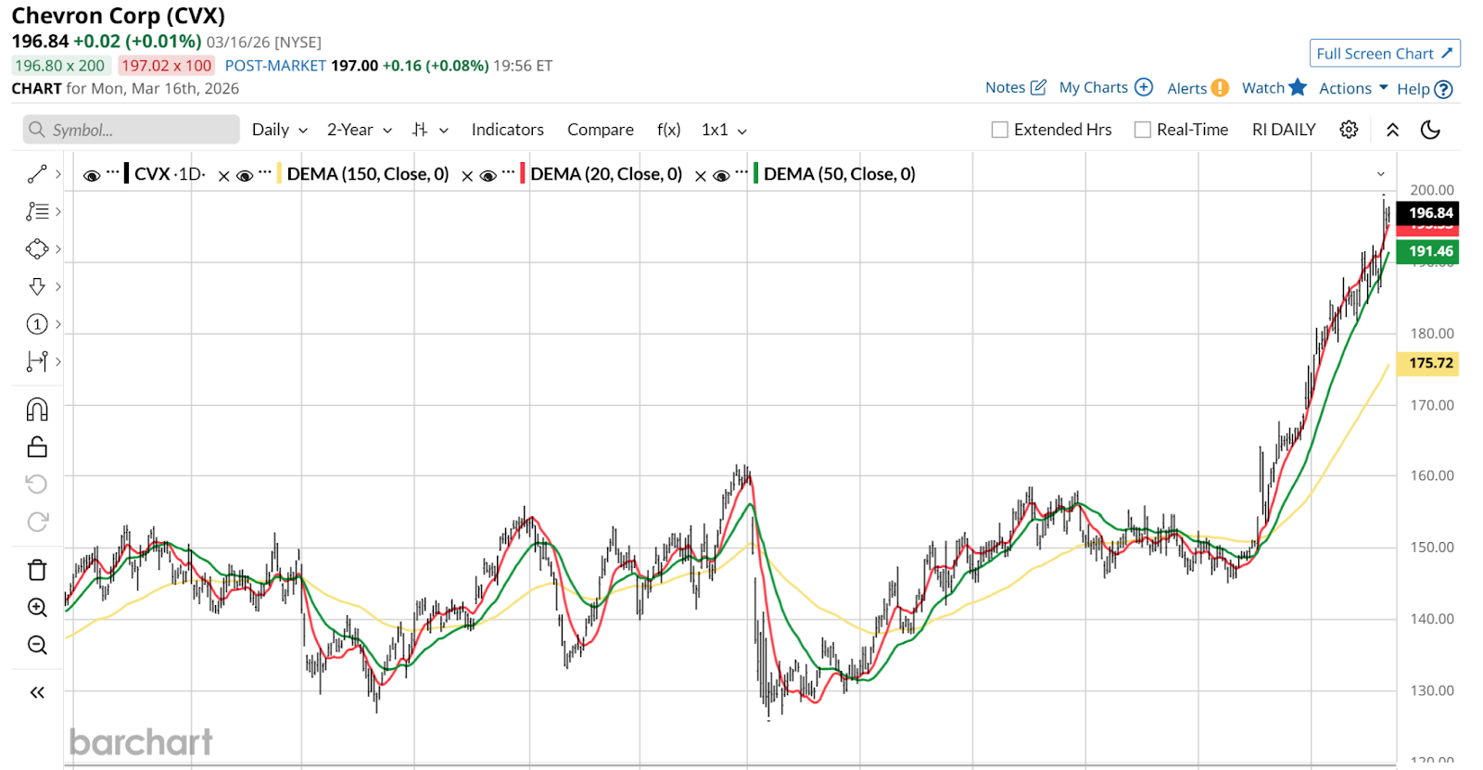Remove the CVX 1D series with X

(x=223, y=176)
